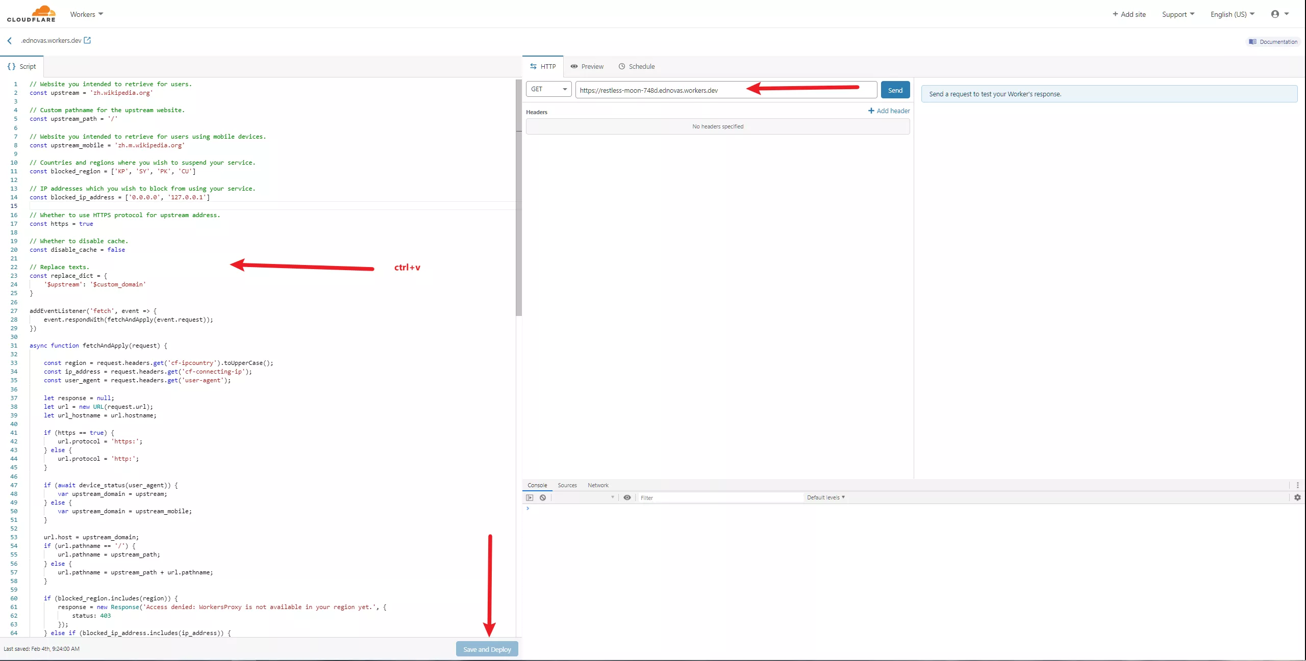The image size is (1306, 661).
Task: Open devtools three-dot more menu
Action: (1297, 485)
